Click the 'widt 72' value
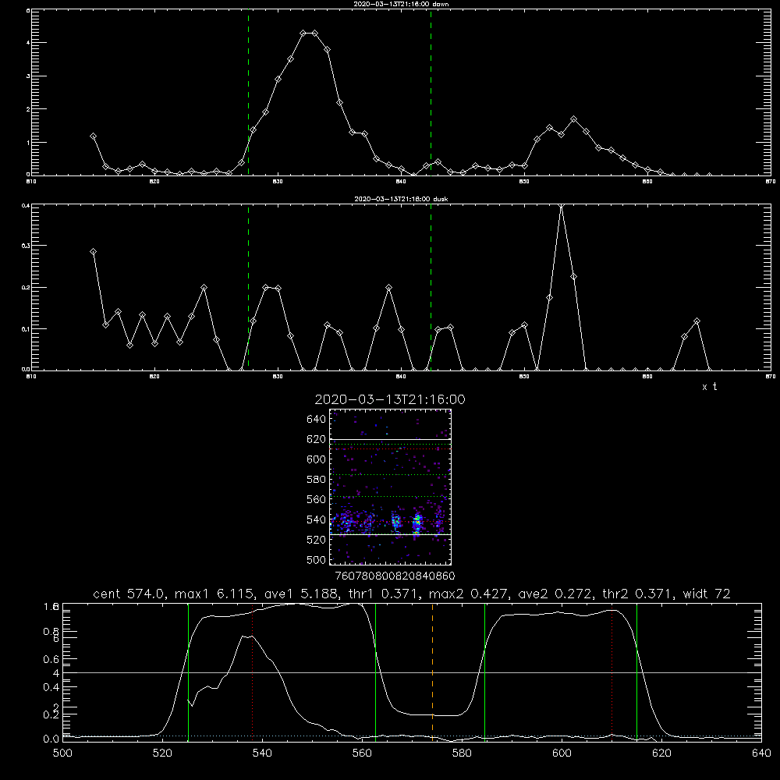Screen dimensions: 780x780 point(705,594)
